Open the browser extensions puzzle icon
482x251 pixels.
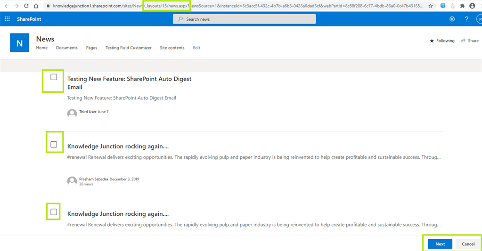point(462,6)
